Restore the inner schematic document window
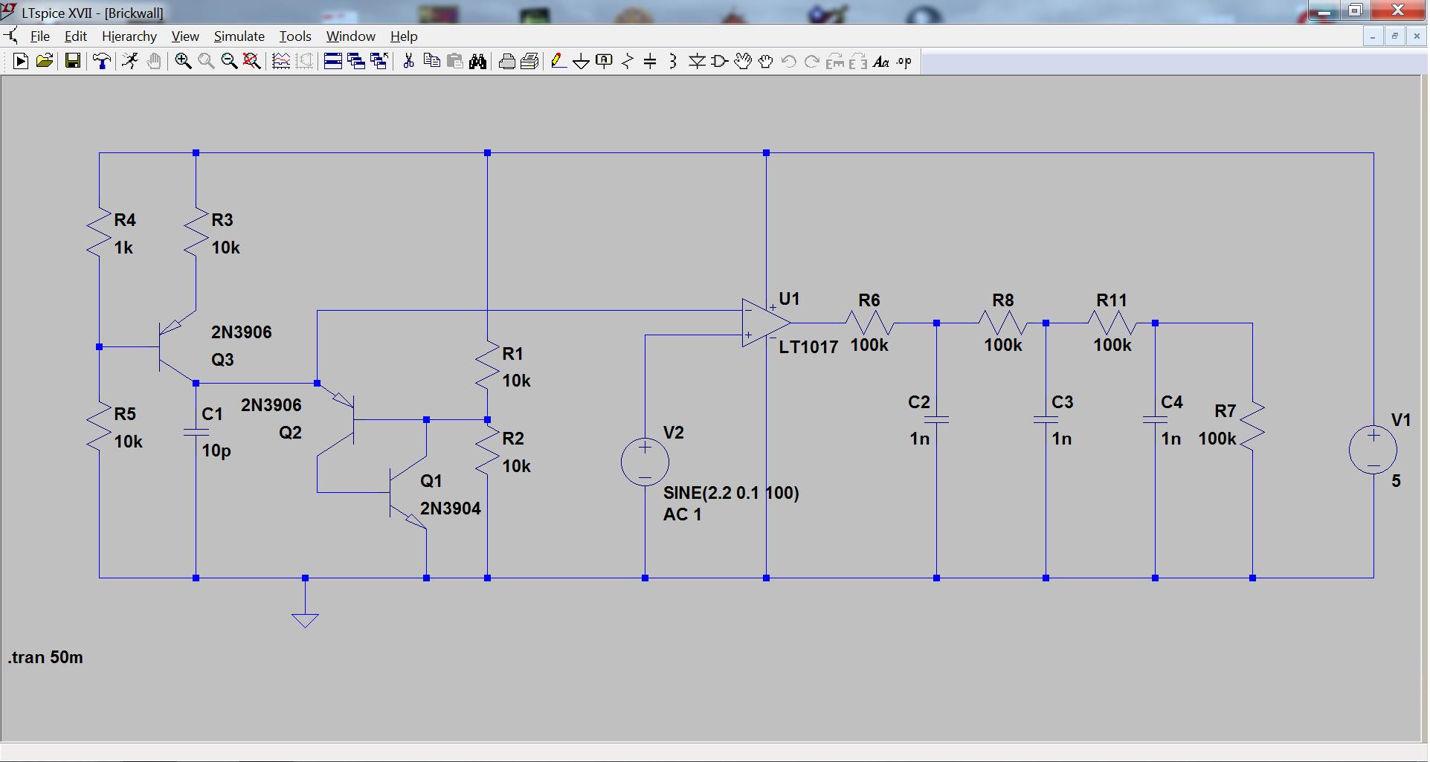Viewport: 1430px width, 762px height. (x=1395, y=36)
